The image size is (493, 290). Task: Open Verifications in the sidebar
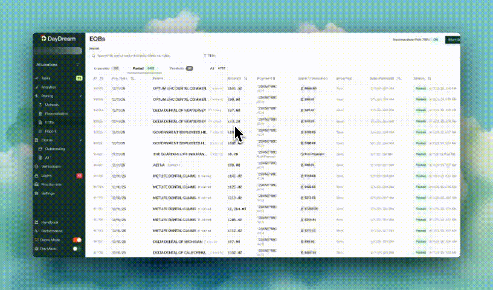pyautogui.click(x=51, y=166)
